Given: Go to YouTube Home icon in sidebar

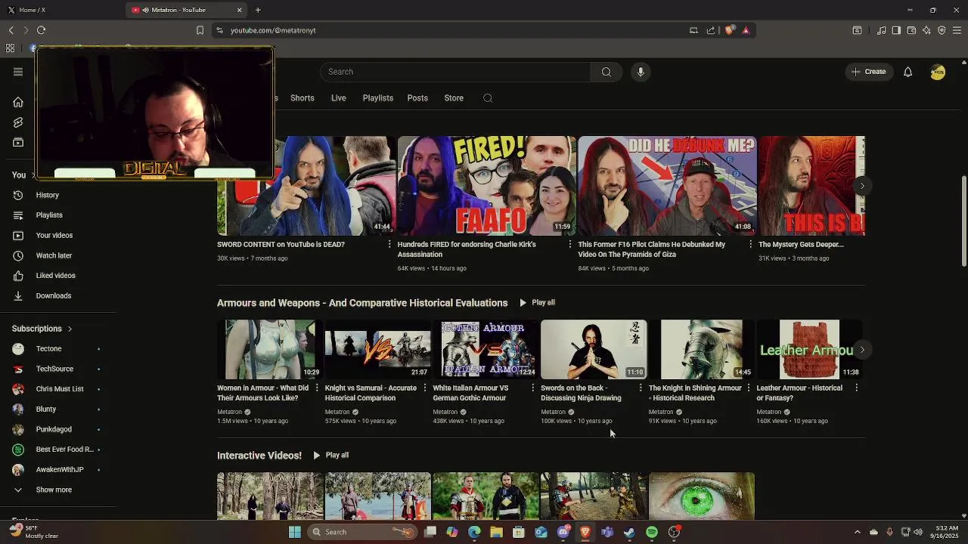Looking at the screenshot, I should click(18, 102).
